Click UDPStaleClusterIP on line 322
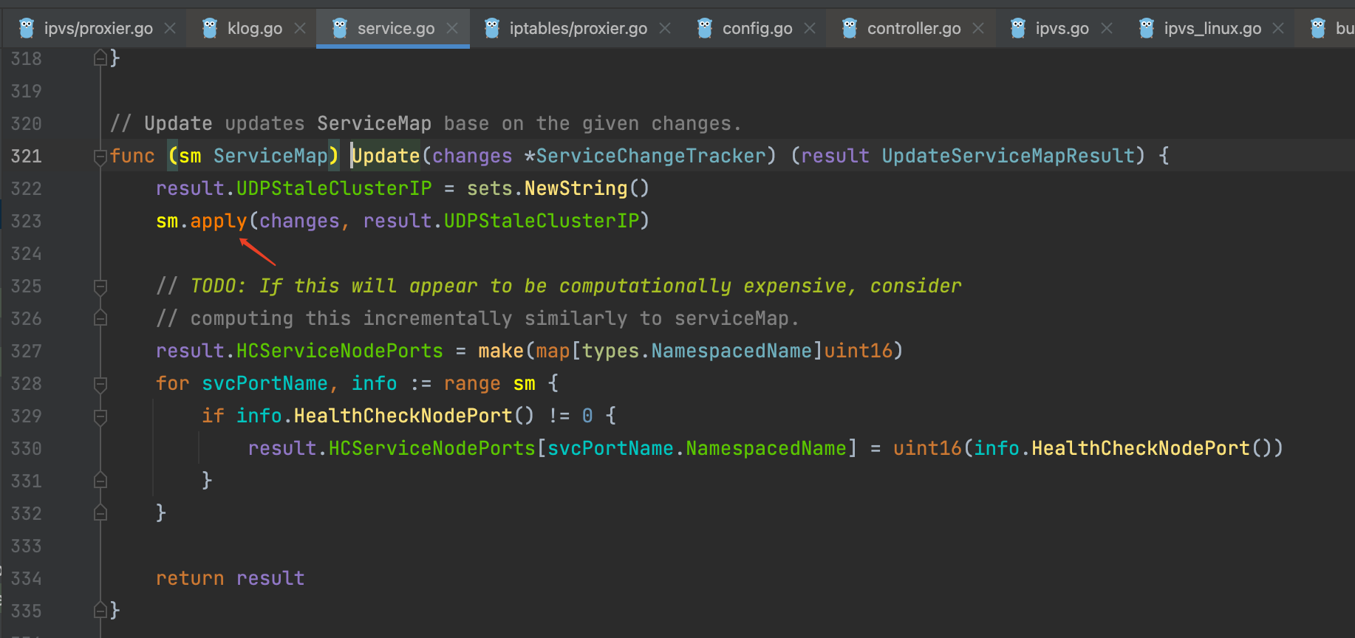This screenshot has width=1355, height=638. pyautogui.click(x=334, y=188)
